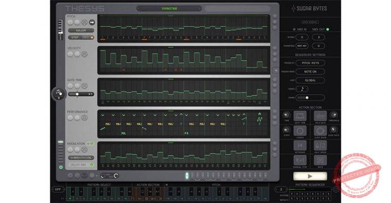
Task: Click the music-note hand icon on left rail
Action: (59, 93)
